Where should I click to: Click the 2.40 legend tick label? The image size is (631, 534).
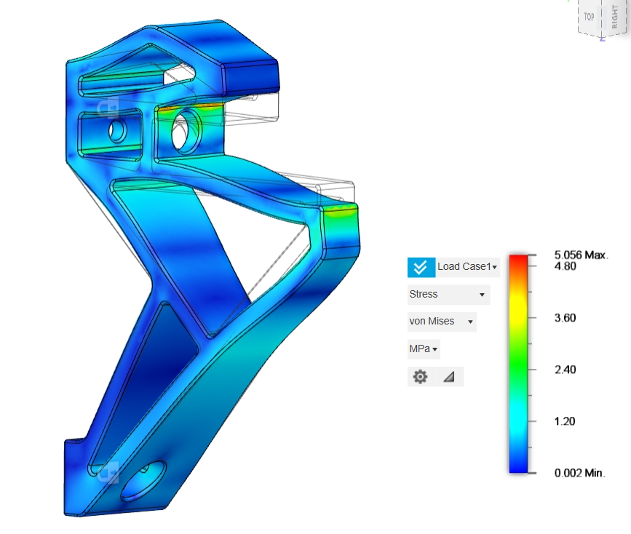(x=565, y=370)
